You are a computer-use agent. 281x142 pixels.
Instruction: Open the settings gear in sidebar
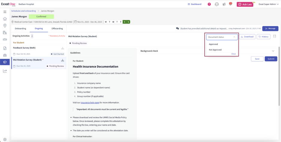(x=5, y=139)
